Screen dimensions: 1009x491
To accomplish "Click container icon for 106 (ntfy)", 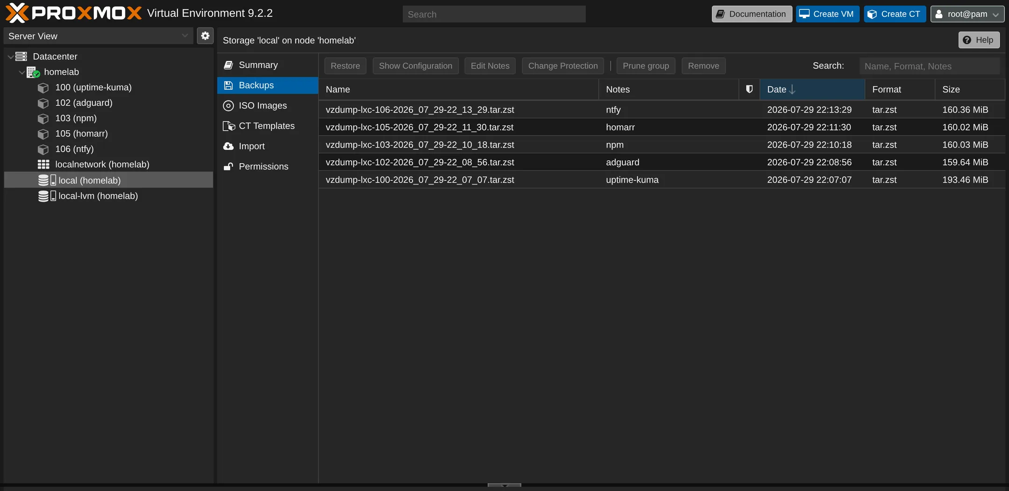I will coord(43,149).
